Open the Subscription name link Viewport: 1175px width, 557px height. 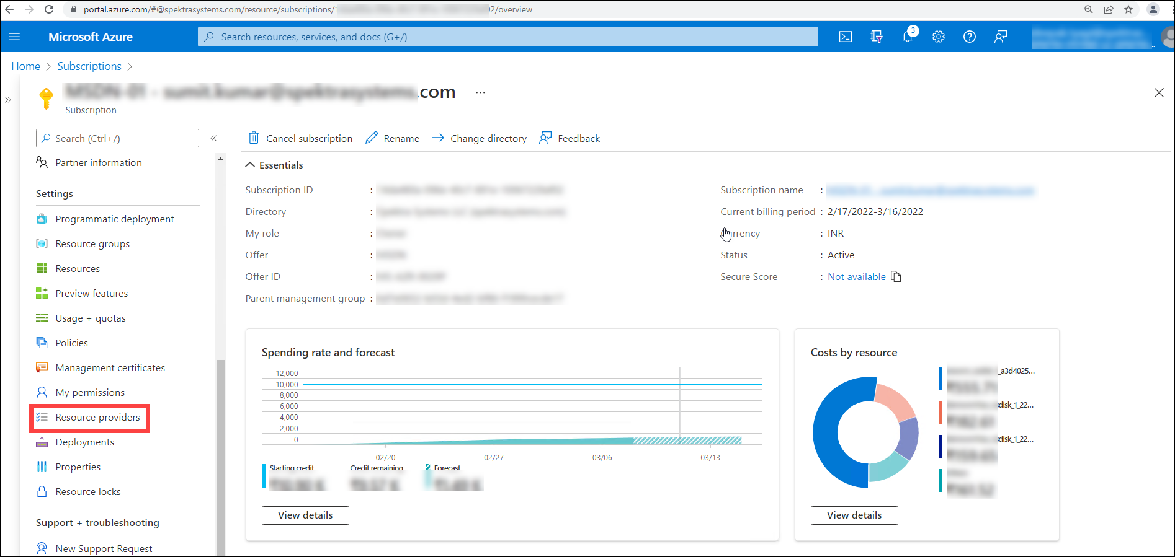pos(931,190)
